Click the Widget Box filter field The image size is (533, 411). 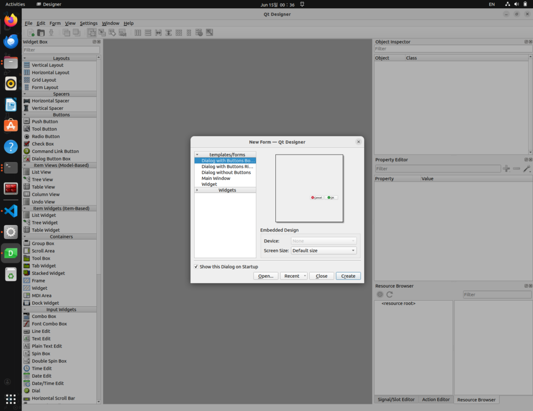pos(61,49)
